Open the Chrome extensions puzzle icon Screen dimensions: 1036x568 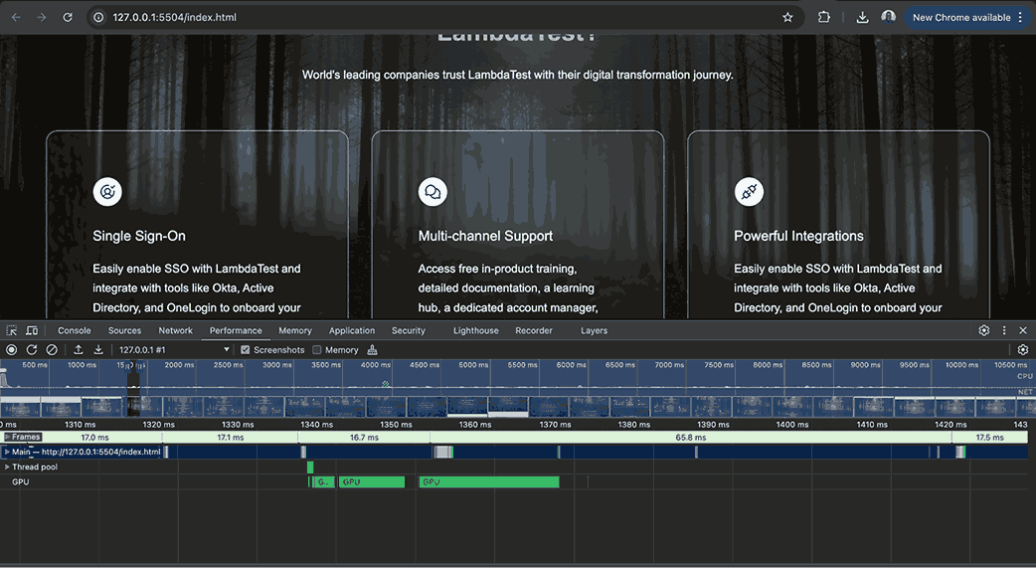tap(824, 17)
